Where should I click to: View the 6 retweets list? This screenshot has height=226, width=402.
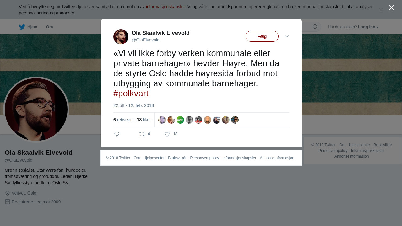pos(123,120)
